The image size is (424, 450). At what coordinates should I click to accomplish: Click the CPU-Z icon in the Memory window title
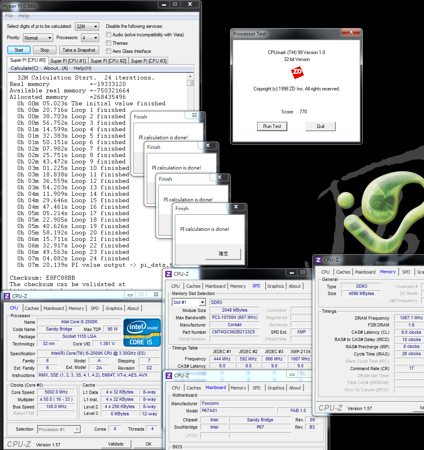coord(318,260)
